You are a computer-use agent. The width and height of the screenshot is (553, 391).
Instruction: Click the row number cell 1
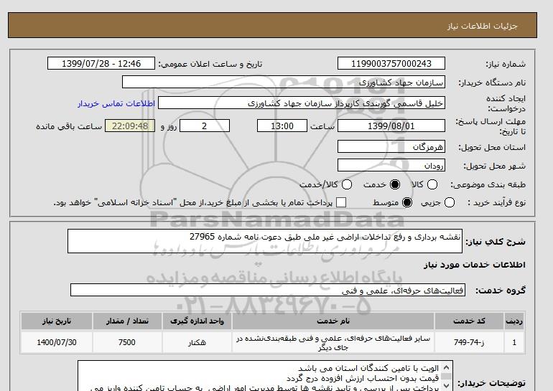[514, 342]
